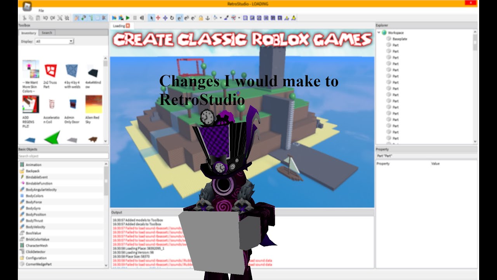Click the Backpack object icon

[22, 171]
